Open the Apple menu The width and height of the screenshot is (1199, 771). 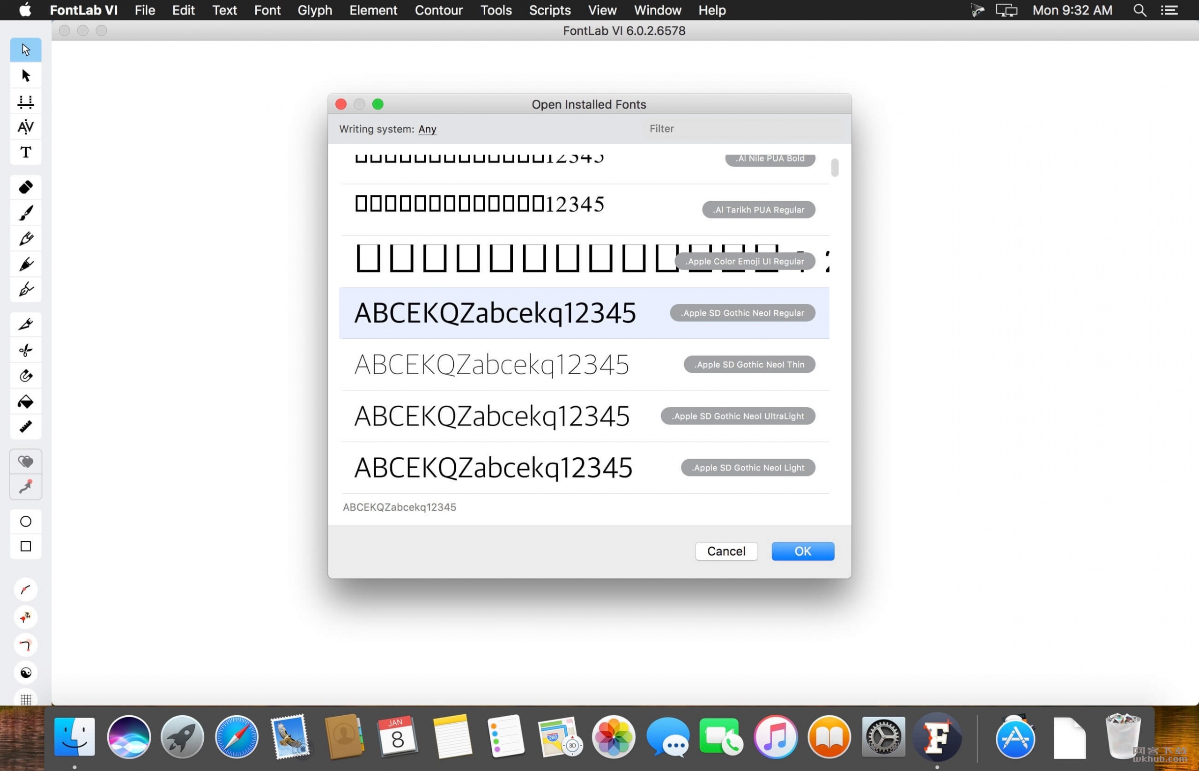click(25, 10)
